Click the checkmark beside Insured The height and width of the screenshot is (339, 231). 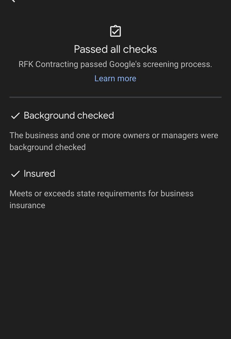pos(15,174)
